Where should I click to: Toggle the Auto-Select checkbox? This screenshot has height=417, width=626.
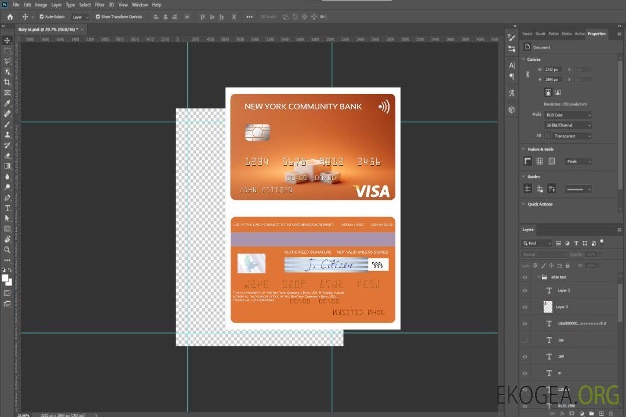42,17
